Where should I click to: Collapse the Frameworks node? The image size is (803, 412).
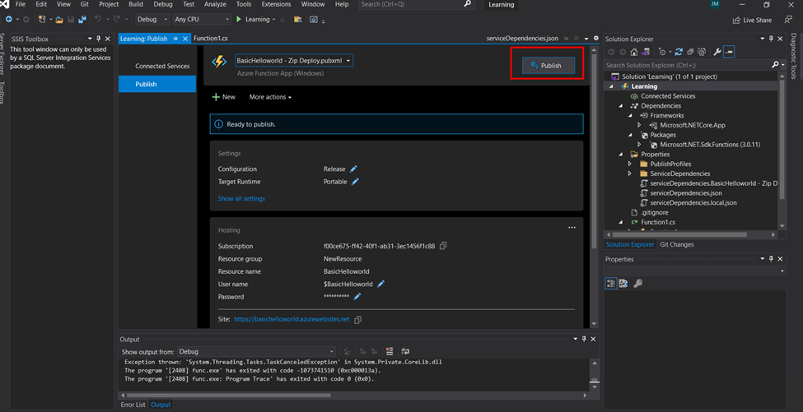pos(630,115)
